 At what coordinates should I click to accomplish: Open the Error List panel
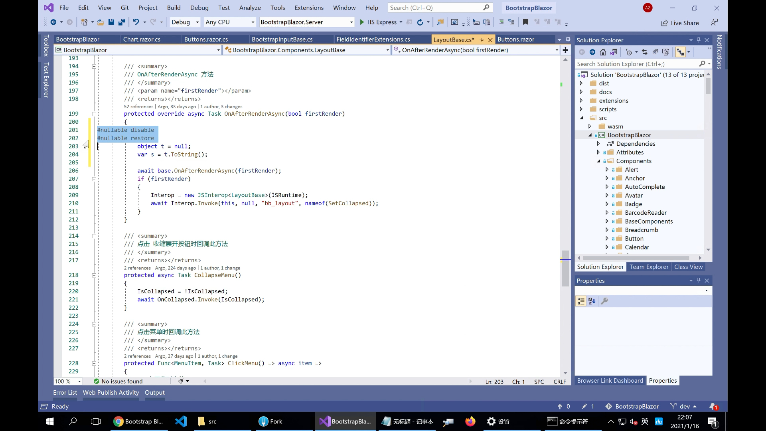65,393
